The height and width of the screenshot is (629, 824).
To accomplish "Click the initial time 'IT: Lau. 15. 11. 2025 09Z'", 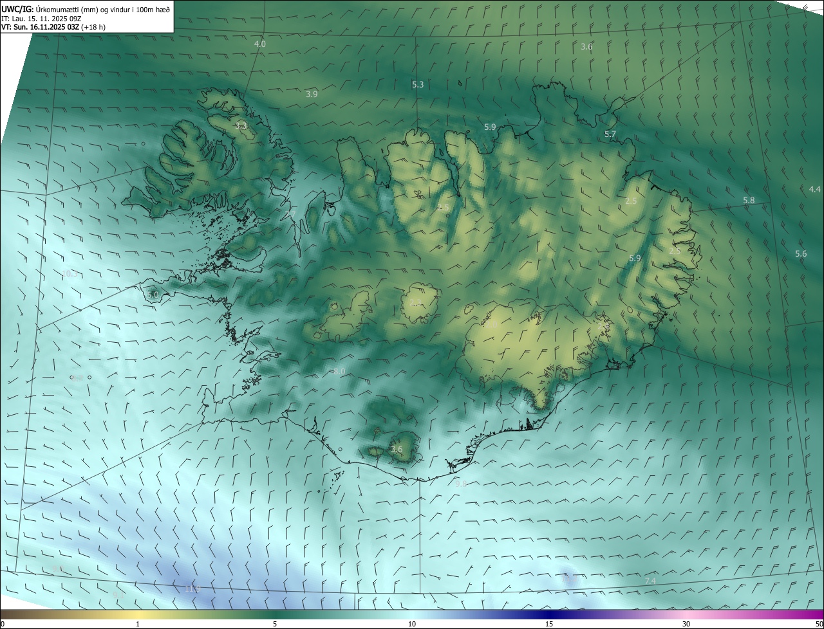I will 41,19.
